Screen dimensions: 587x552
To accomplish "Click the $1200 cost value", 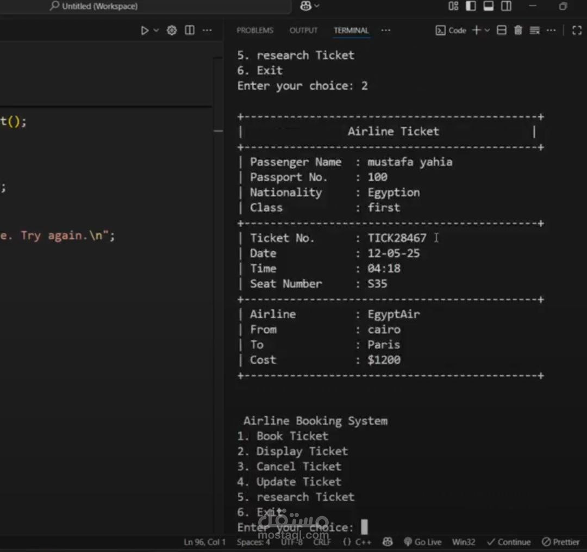I will pyautogui.click(x=384, y=360).
